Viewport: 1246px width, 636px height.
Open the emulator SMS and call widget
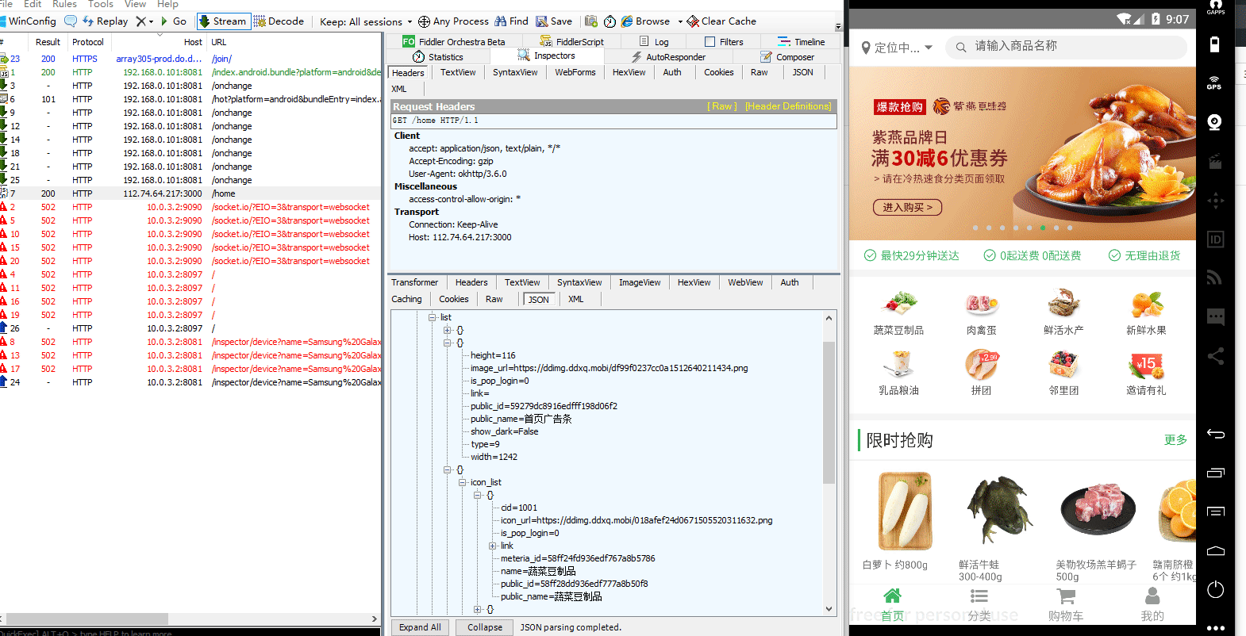[x=1215, y=317]
